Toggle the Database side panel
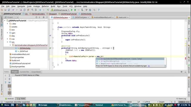Viewport: 191px width, 107px height. coord(189,49)
